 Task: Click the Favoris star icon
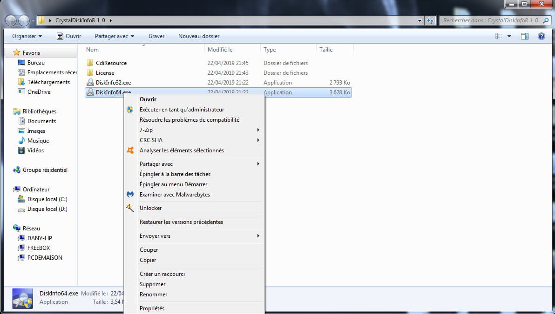(17, 52)
